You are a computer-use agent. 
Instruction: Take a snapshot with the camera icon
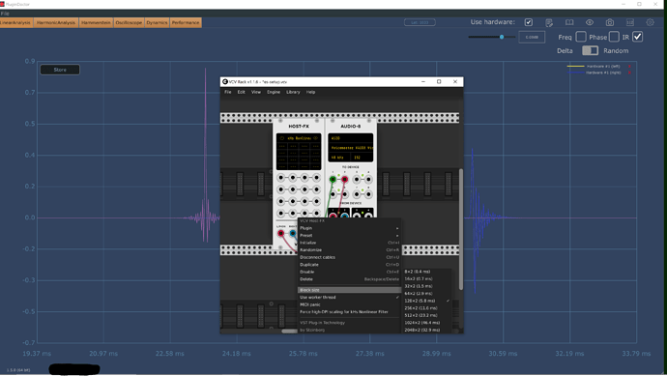click(610, 22)
